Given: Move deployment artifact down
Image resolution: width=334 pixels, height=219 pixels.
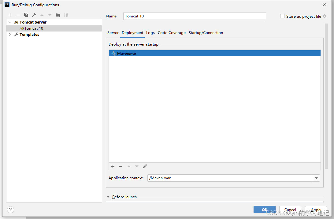Looking at the screenshot, I should click(137, 166).
